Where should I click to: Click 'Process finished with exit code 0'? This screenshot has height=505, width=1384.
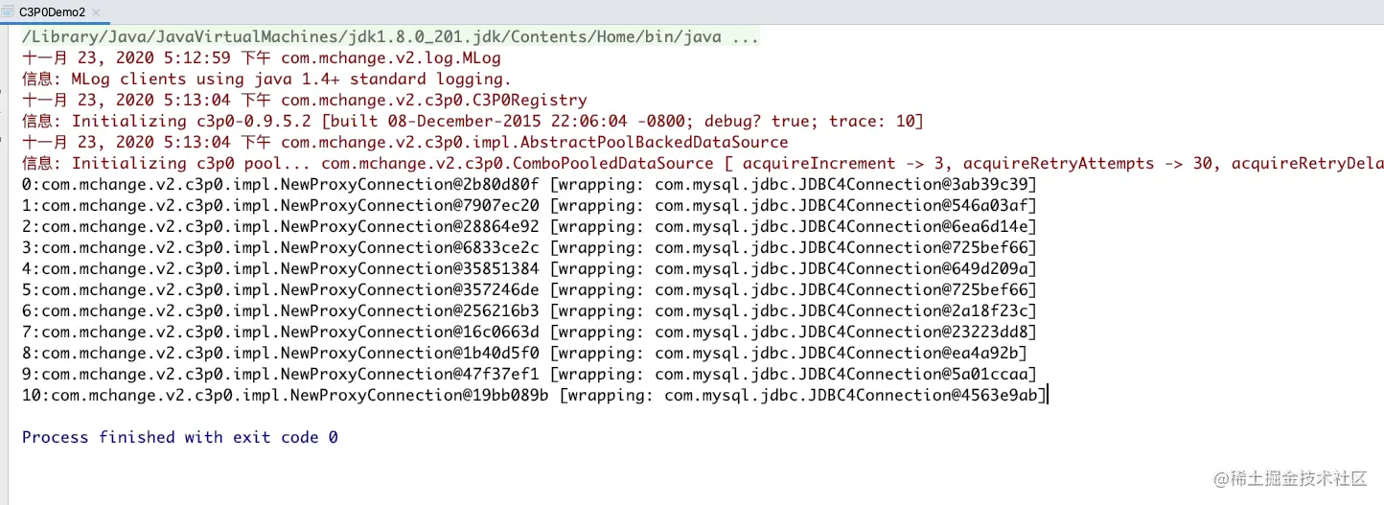pos(180,437)
